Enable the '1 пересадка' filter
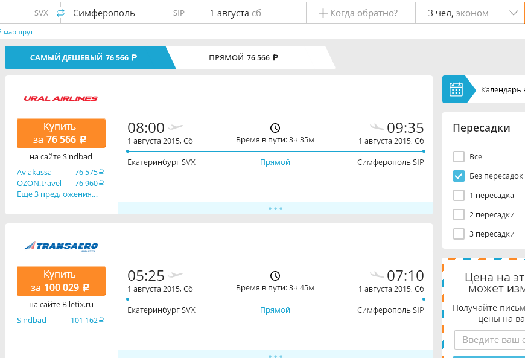Image resolution: width=525 pixels, height=358 pixels. tap(459, 195)
